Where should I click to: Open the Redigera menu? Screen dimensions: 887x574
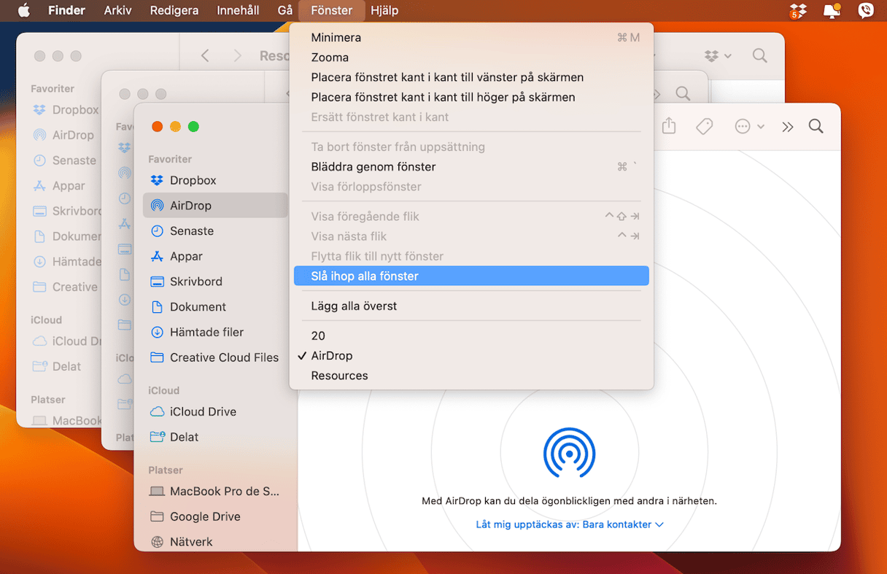click(x=174, y=11)
